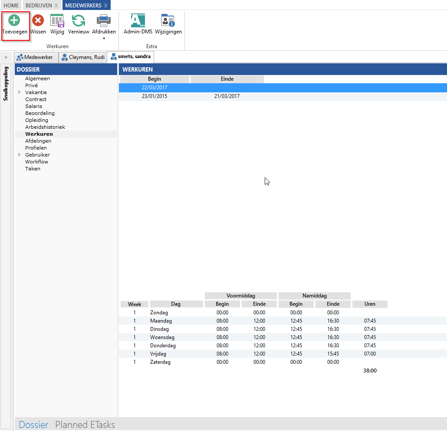Click the Afdrukken printer icon
The image size is (447, 431).
(104, 20)
